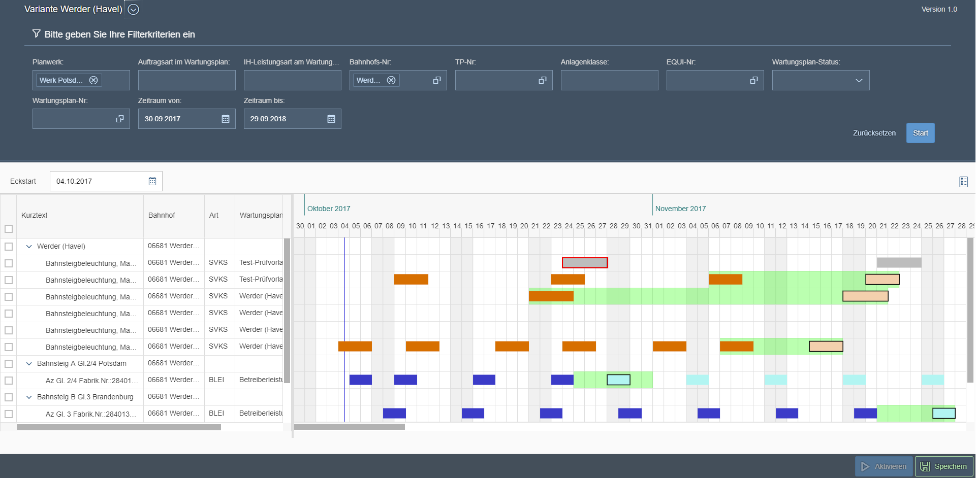Select all rows via the header checkbox
977x478 pixels.
tap(8, 229)
